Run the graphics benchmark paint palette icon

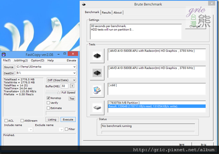tap(97, 90)
